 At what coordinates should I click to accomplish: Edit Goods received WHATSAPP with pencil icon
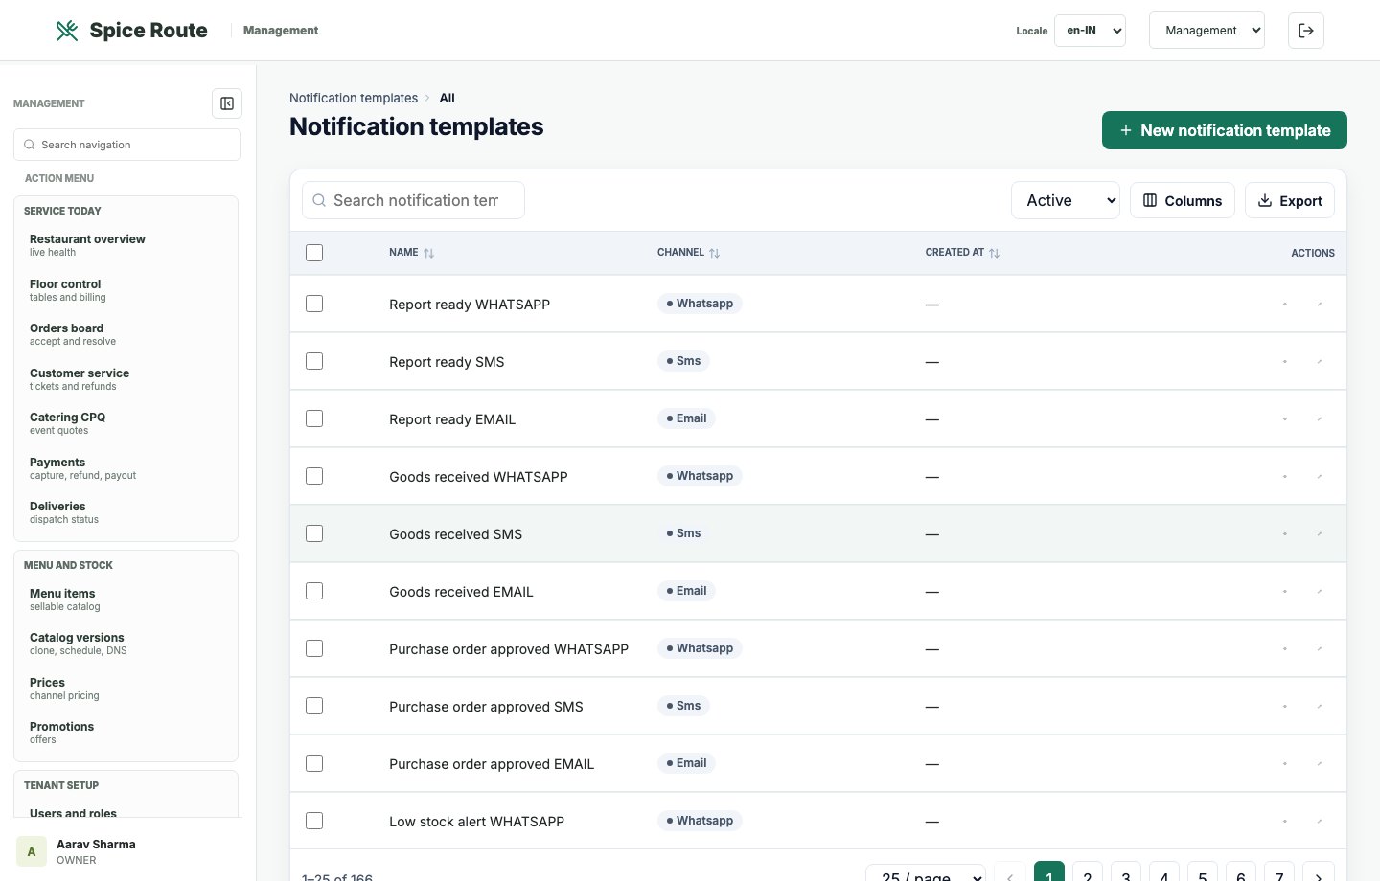tap(1320, 476)
